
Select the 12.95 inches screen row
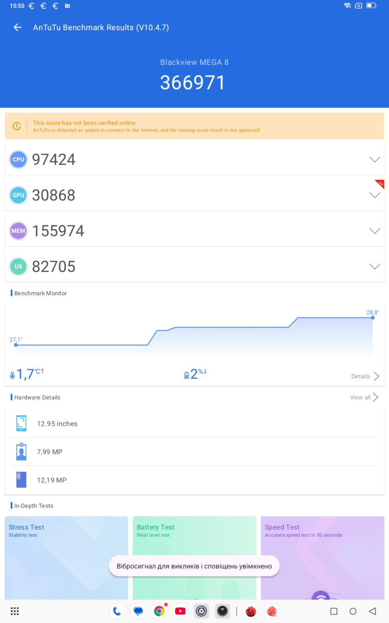[194, 423]
